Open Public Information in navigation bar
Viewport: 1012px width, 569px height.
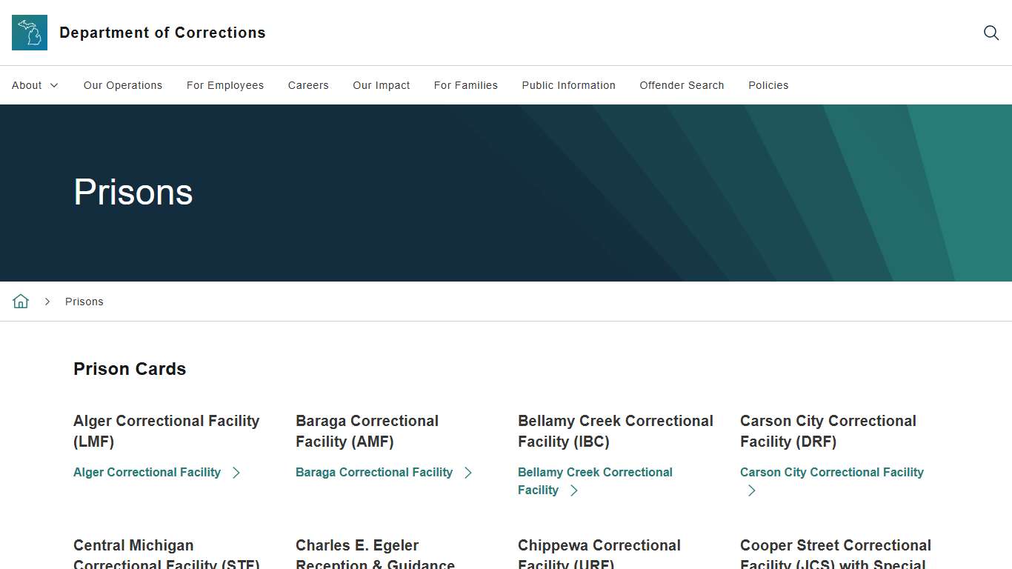point(568,85)
